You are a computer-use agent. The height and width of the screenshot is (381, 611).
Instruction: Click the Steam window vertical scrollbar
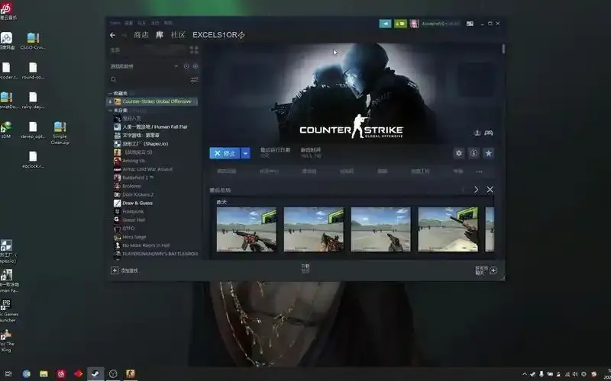click(503, 50)
